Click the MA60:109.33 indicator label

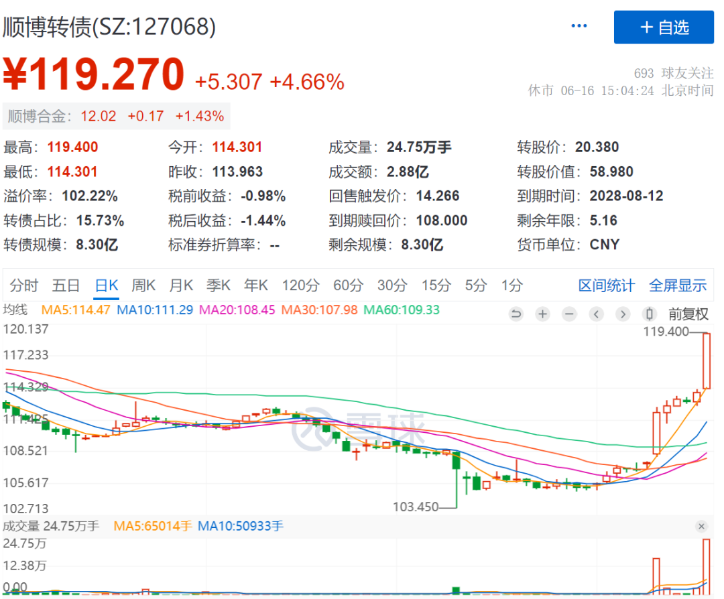(402, 310)
